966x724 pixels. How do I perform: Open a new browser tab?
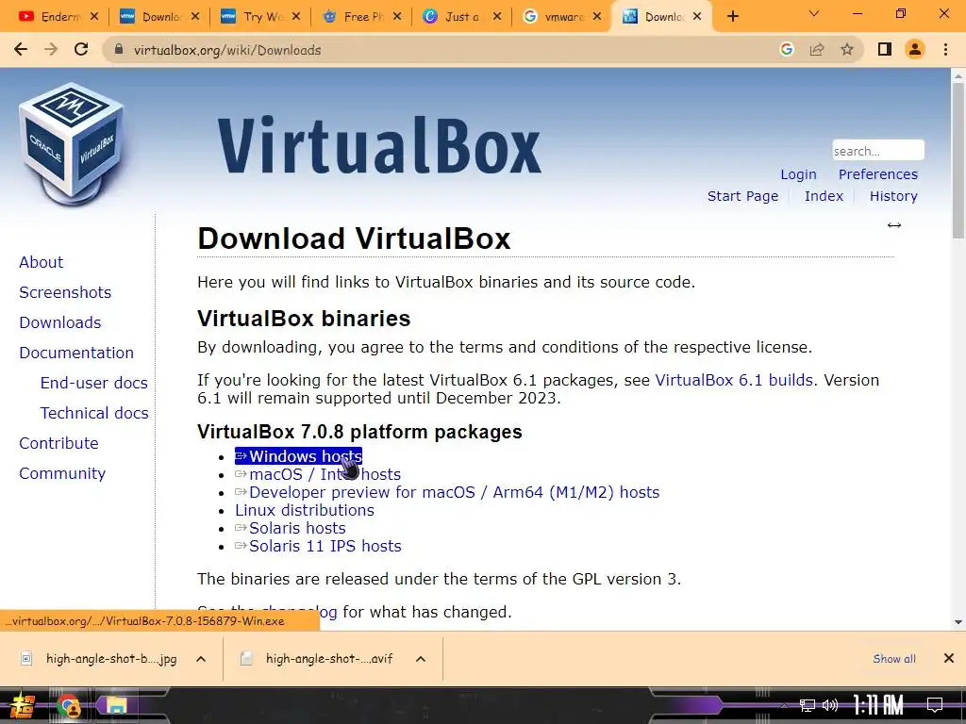[x=732, y=17]
